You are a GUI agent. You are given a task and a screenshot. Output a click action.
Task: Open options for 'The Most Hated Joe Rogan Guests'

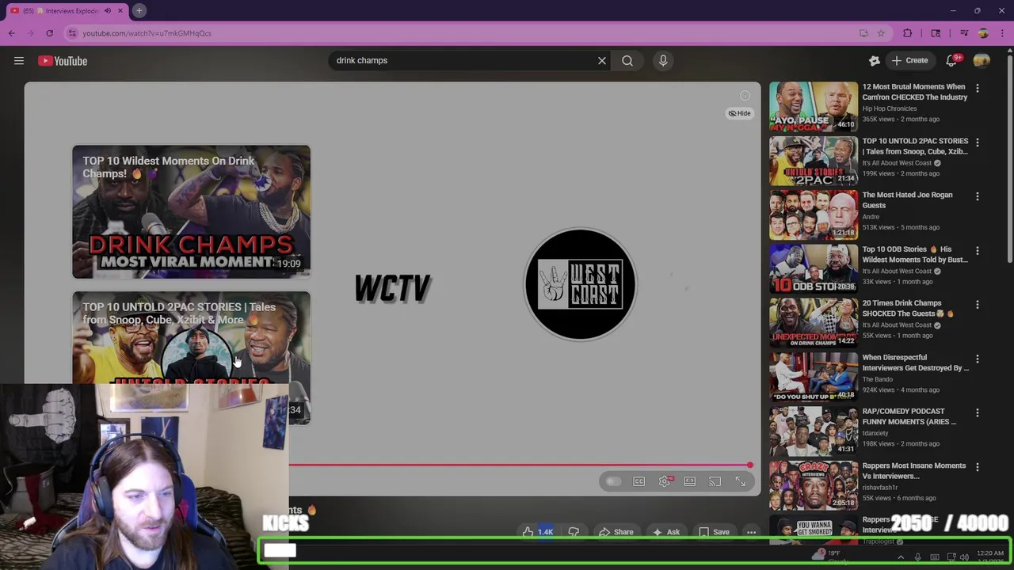pyautogui.click(x=977, y=196)
